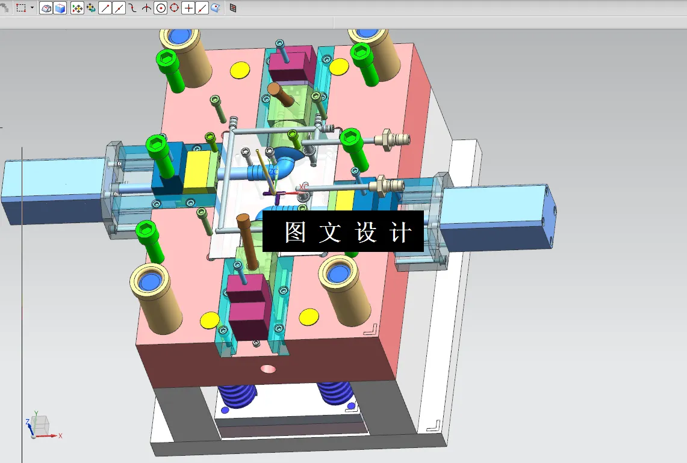This screenshot has width=687, height=463.
Task: Toggle the Midpoint snap option
Action: point(119,8)
